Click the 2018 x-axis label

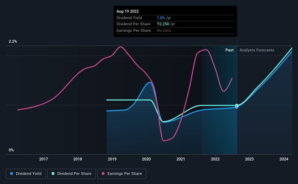[x=78, y=159]
